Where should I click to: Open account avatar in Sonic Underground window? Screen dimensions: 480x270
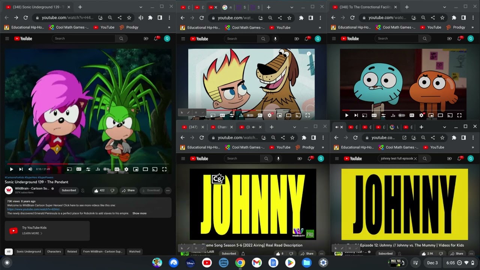[x=167, y=38]
